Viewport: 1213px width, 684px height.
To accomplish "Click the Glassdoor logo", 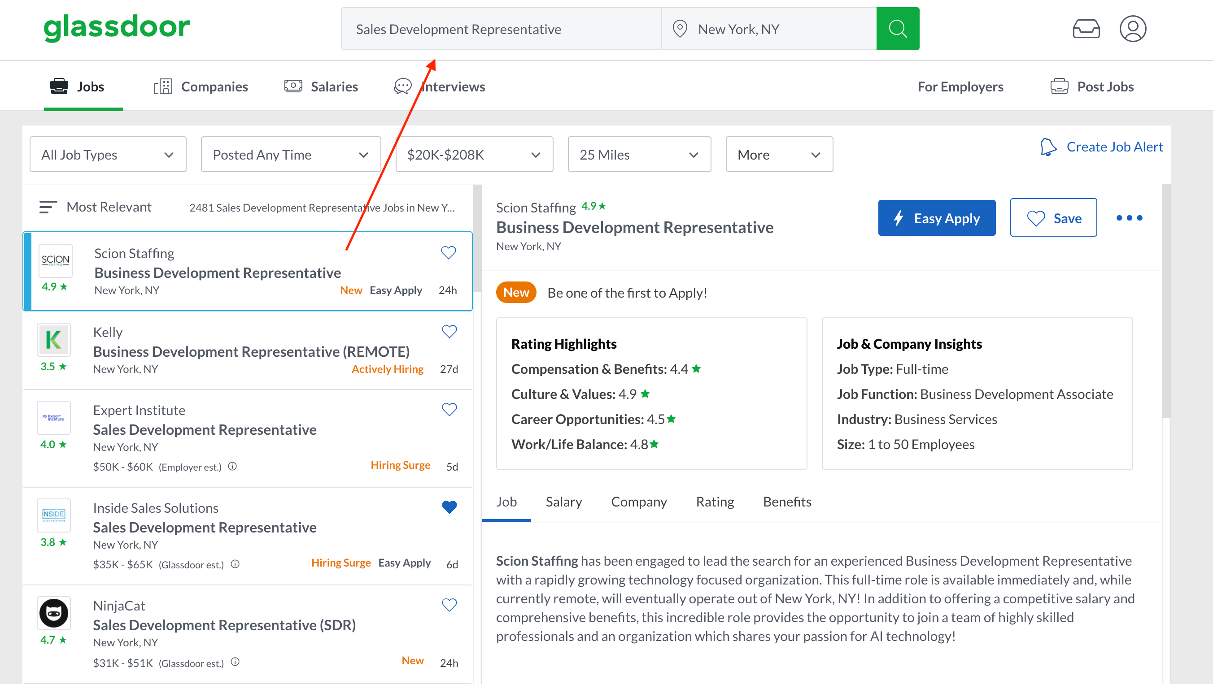I will tap(117, 28).
